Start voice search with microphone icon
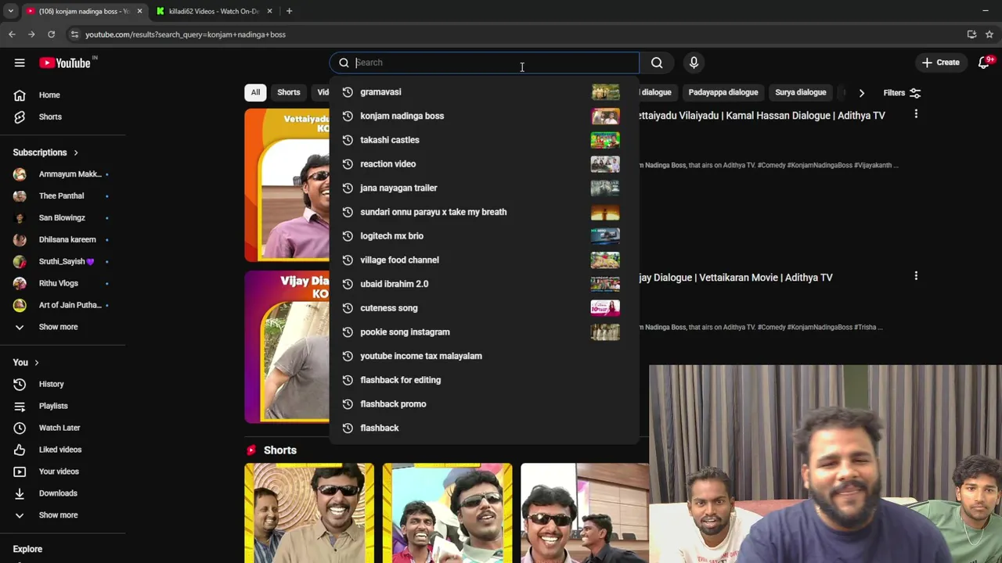Viewport: 1002px width, 563px height. [694, 63]
